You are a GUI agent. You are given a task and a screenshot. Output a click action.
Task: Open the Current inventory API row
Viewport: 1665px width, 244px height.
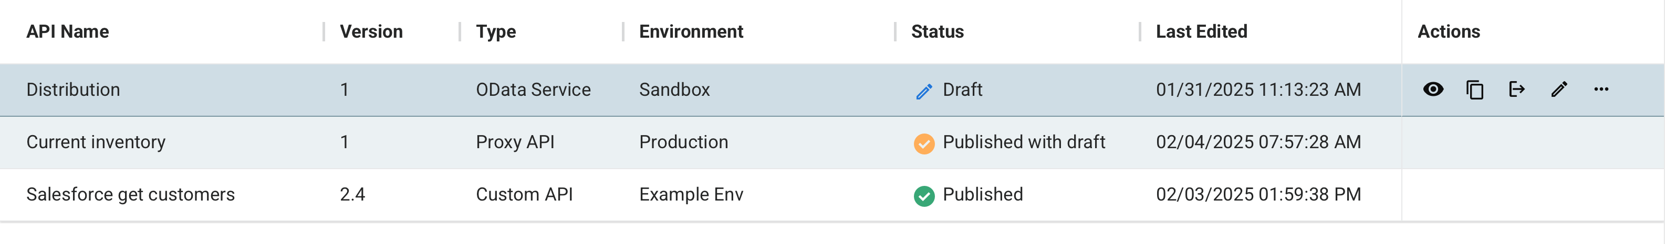tap(96, 142)
